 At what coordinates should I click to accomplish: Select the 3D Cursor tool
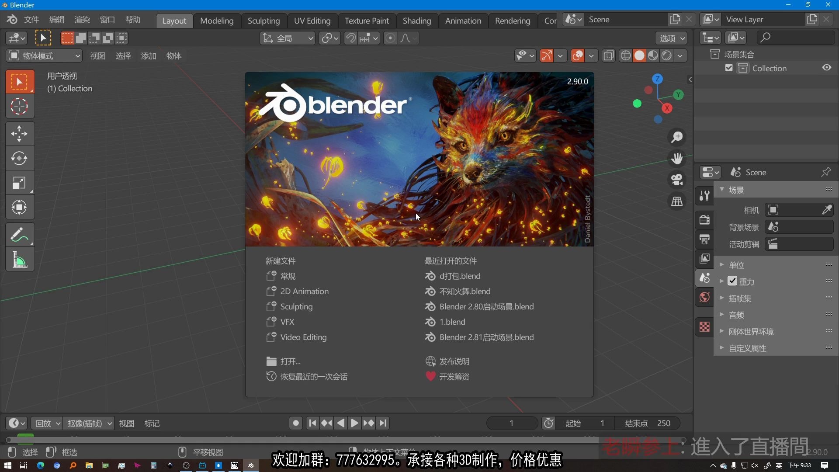click(20, 106)
